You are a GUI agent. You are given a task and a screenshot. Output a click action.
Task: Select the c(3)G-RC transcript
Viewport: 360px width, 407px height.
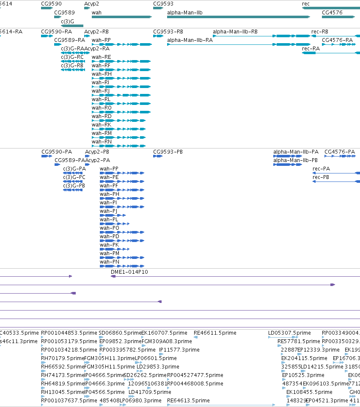(73, 61)
